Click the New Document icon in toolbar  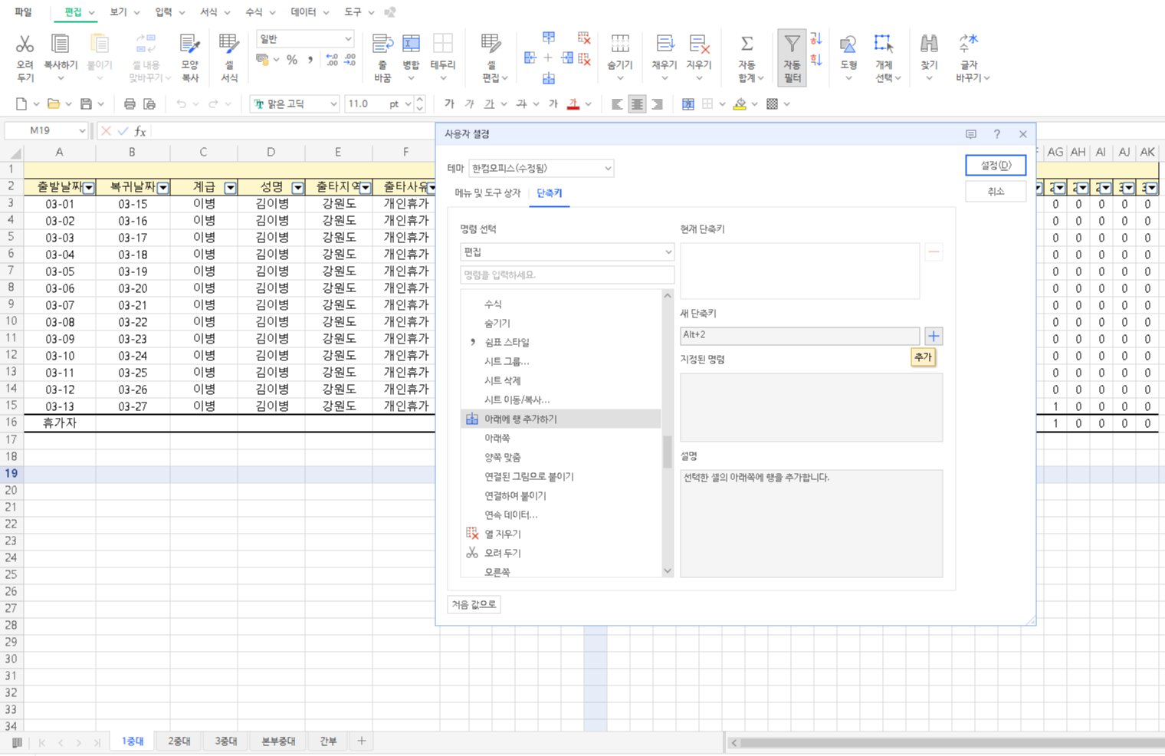(21, 104)
